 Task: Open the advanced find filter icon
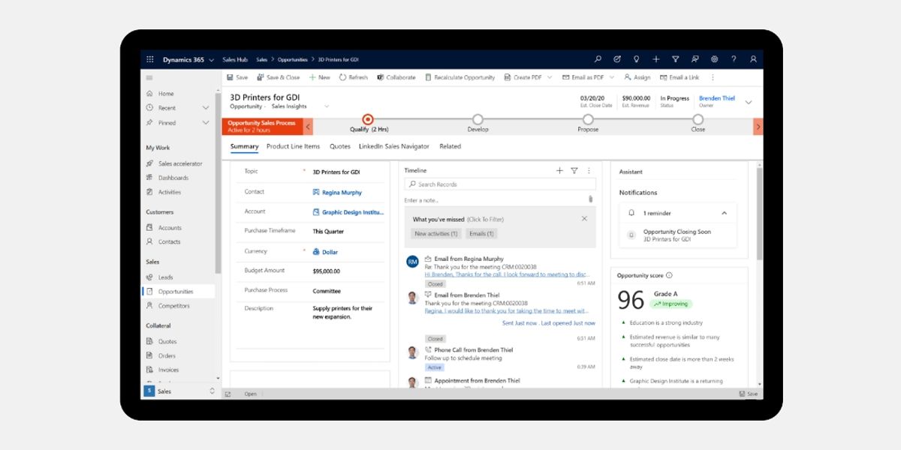(x=675, y=59)
